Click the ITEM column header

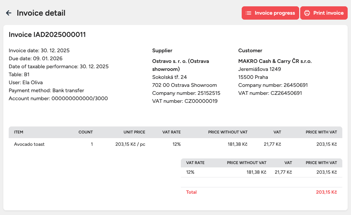tap(19, 132)
